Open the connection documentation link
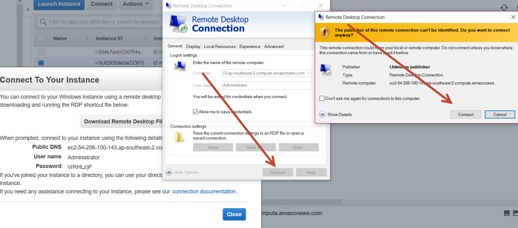This screenshot has height=228, width=518. 204,191
